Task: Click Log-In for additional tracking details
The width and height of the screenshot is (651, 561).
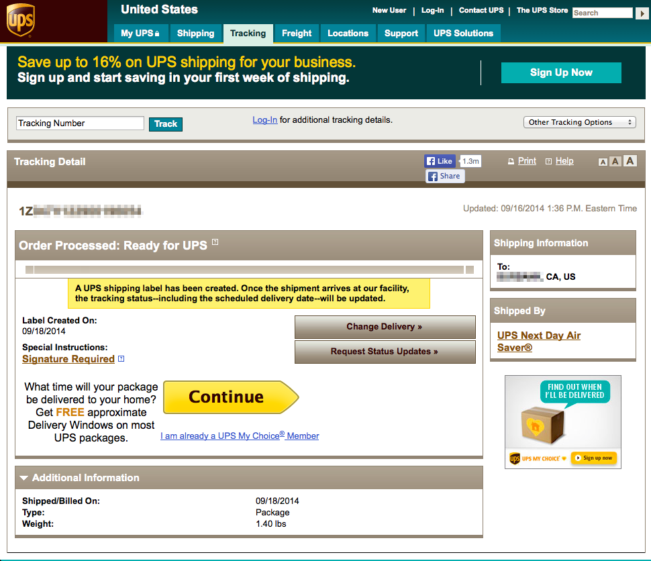Action: 265,120
